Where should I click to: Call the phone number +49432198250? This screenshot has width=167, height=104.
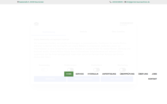coord(117,2)
